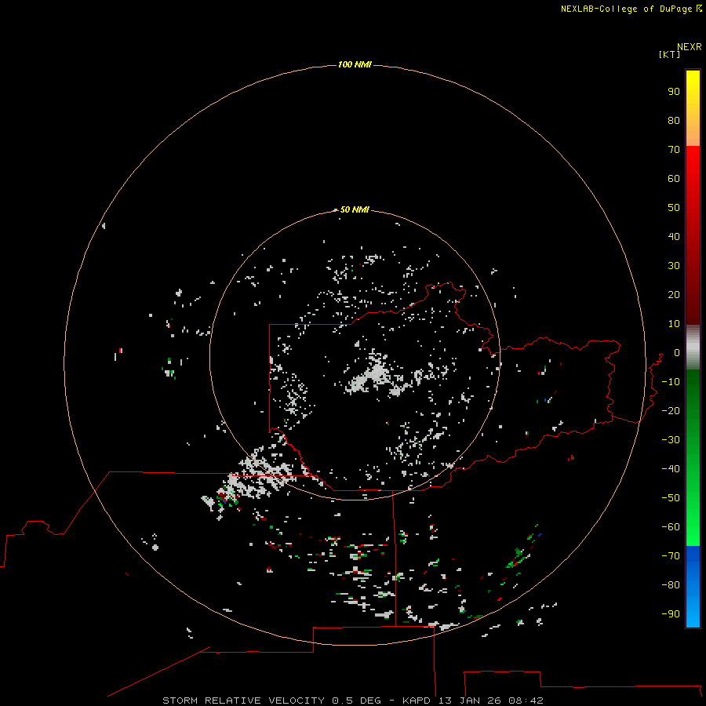Click the NEXR label above the scale
706x706 pixels.
coord(690,47)
